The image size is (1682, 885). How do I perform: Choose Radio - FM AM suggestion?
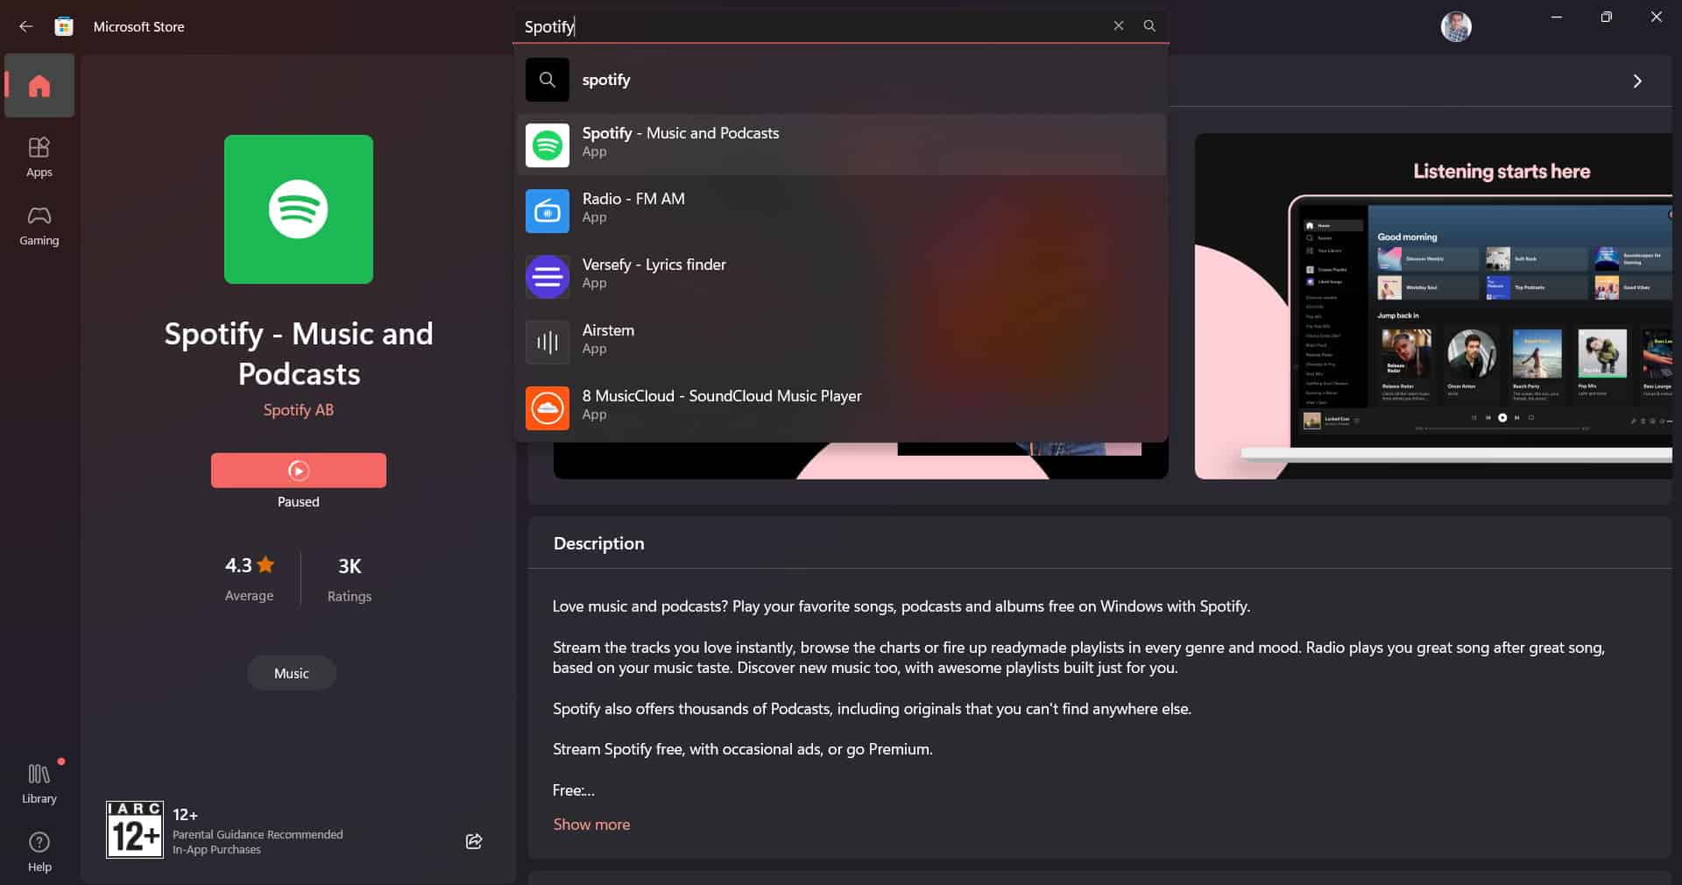841,210
